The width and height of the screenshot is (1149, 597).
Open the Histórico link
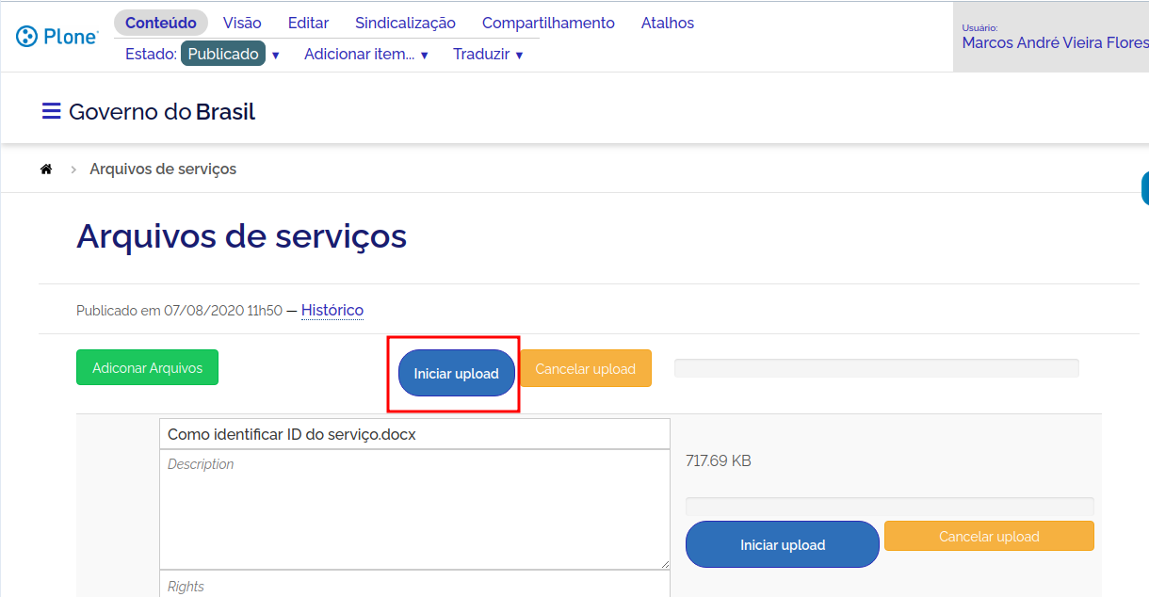(332, 310)
